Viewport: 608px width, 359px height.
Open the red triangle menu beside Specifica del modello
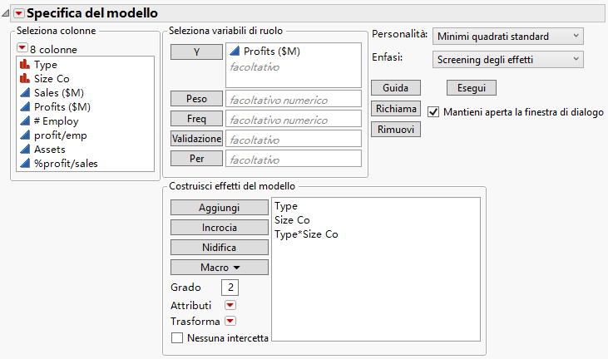coord(18,13)
